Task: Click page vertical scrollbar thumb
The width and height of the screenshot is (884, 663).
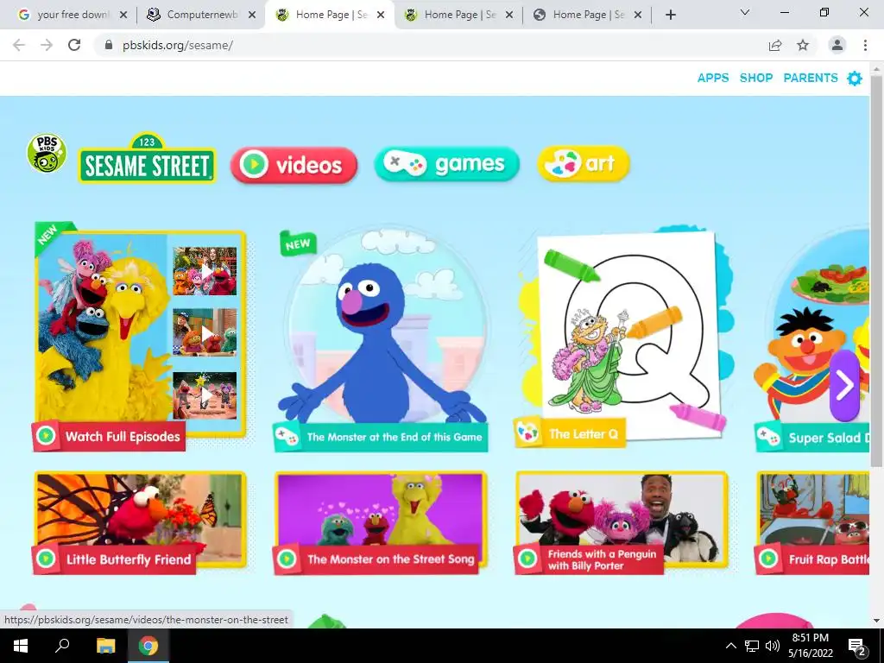Action: pyautogui.click(x=877, y=270)
